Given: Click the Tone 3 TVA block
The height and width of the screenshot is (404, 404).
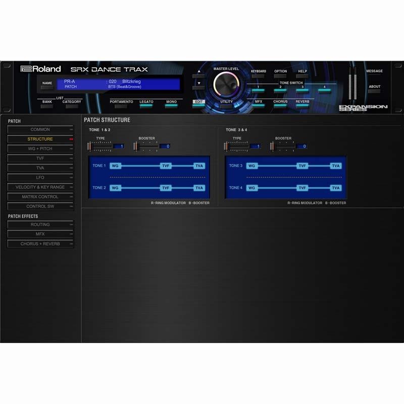Looking at the screenshot, I should [336, 166].
